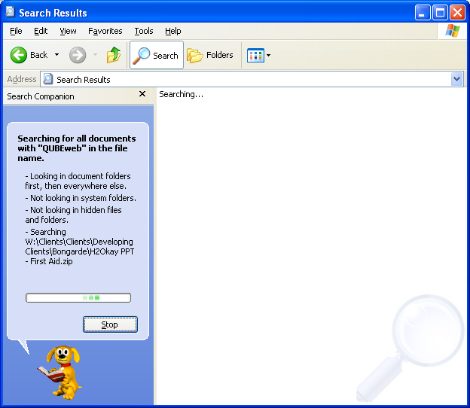Open the Favorites menu
Screen dimensions: 470x408
(105, 31)
